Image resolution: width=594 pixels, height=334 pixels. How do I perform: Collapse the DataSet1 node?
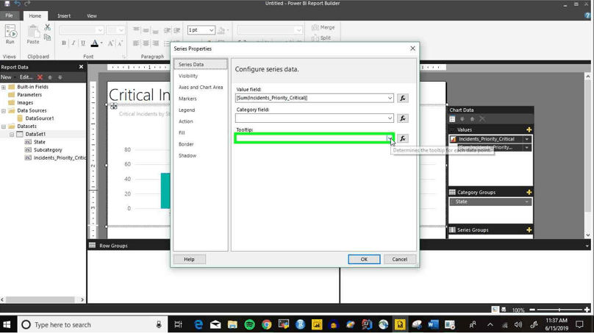click(12, 134)
